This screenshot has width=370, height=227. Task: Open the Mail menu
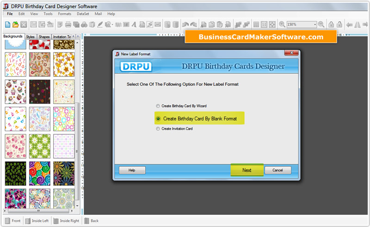click(x=98, y=14)
